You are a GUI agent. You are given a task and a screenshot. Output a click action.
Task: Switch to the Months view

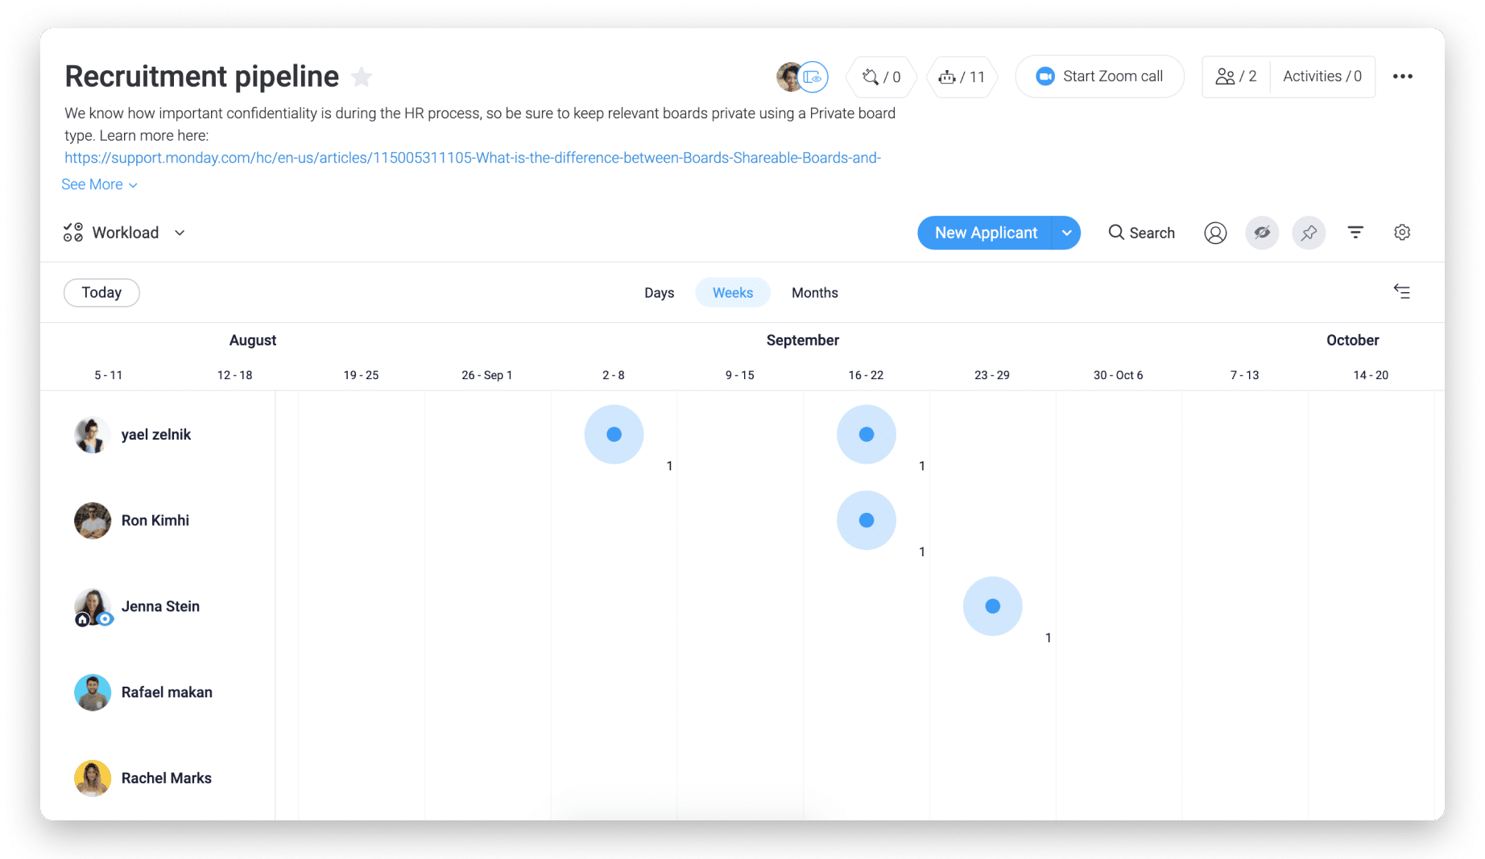(x=814, y=292)
